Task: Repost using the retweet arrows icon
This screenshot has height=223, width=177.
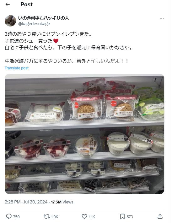Action: coord(46,217)
